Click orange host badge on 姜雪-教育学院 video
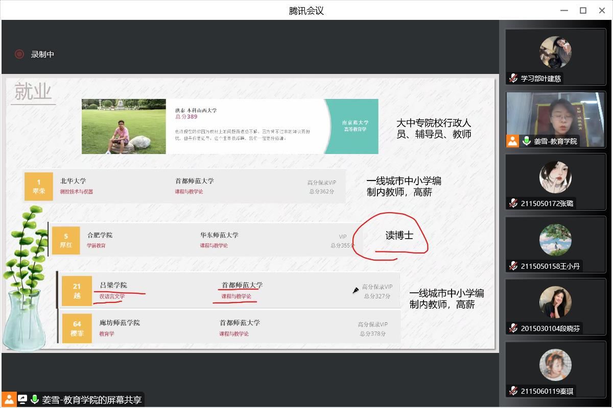 pos(513,141)
